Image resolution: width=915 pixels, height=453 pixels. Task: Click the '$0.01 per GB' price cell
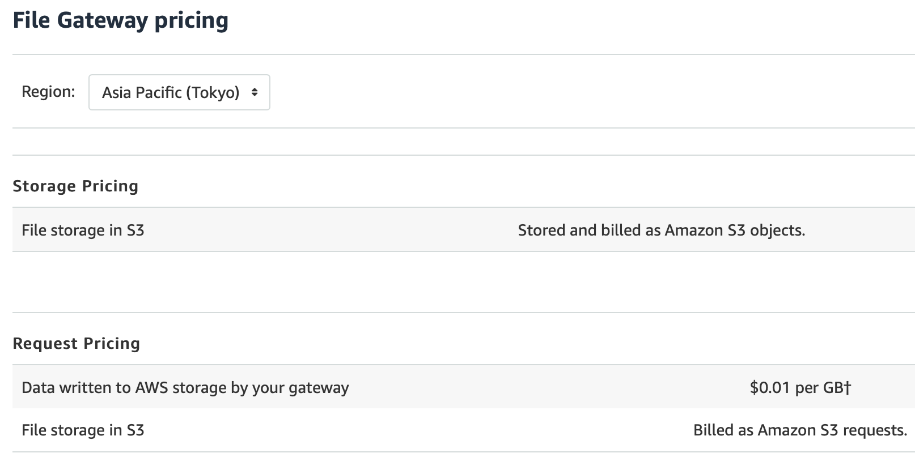pos(800,388)
